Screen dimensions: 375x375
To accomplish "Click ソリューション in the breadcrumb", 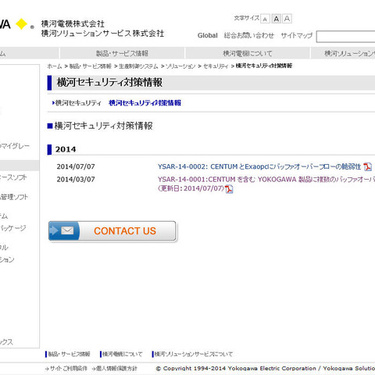I will pyautogui.click(x=180, y=66).
